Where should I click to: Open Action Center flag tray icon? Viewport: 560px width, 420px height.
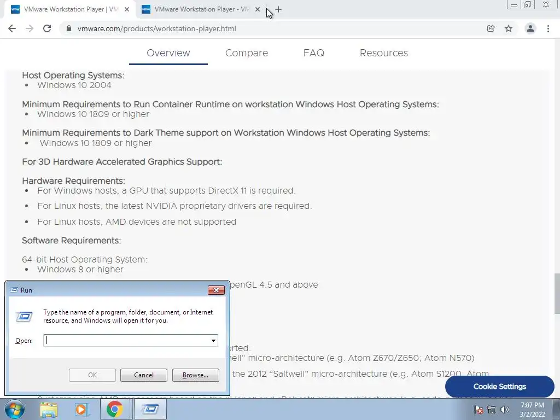tap(479, 410)
